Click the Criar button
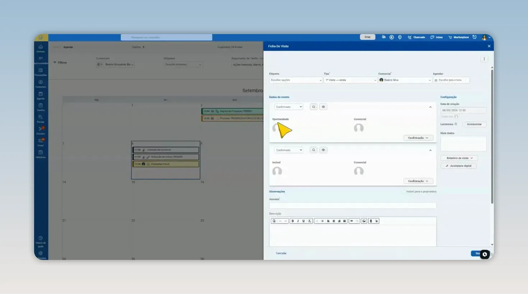Viewport: 528px width, 294px height. point(367,37)
